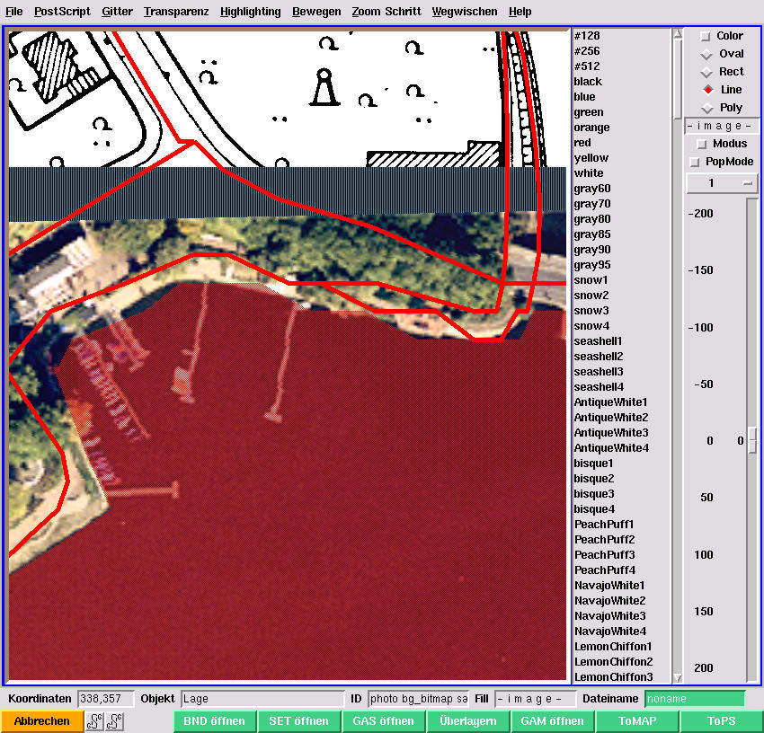The image size is (764, 733).
Task: Click the Überlagern button
Action: (x=467, y=721)
